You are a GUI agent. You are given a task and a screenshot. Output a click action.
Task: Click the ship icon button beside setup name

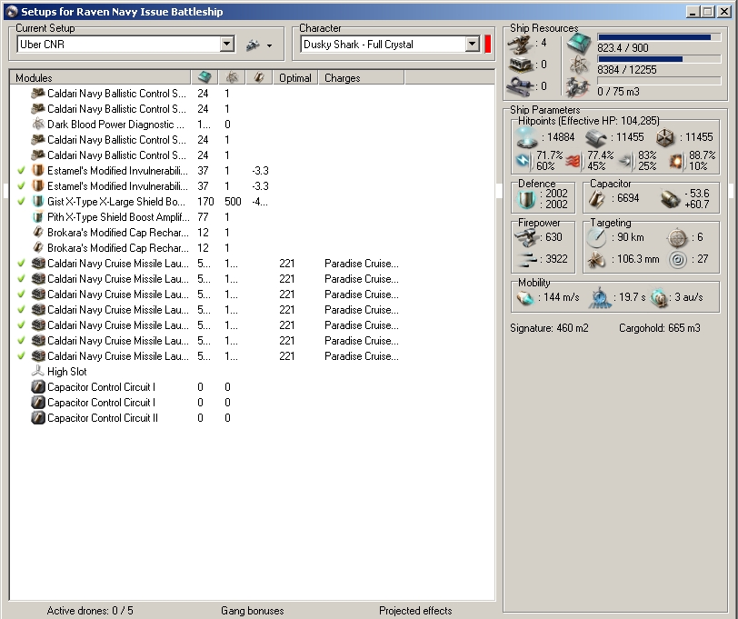[x=254, y=45]
